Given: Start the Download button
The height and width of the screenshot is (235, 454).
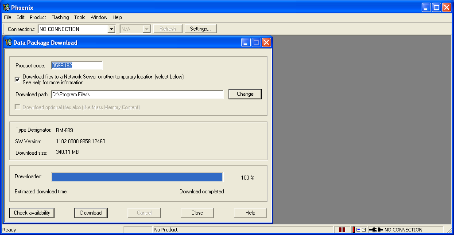Looking at the screenshot, I should [x=91, y=213].
